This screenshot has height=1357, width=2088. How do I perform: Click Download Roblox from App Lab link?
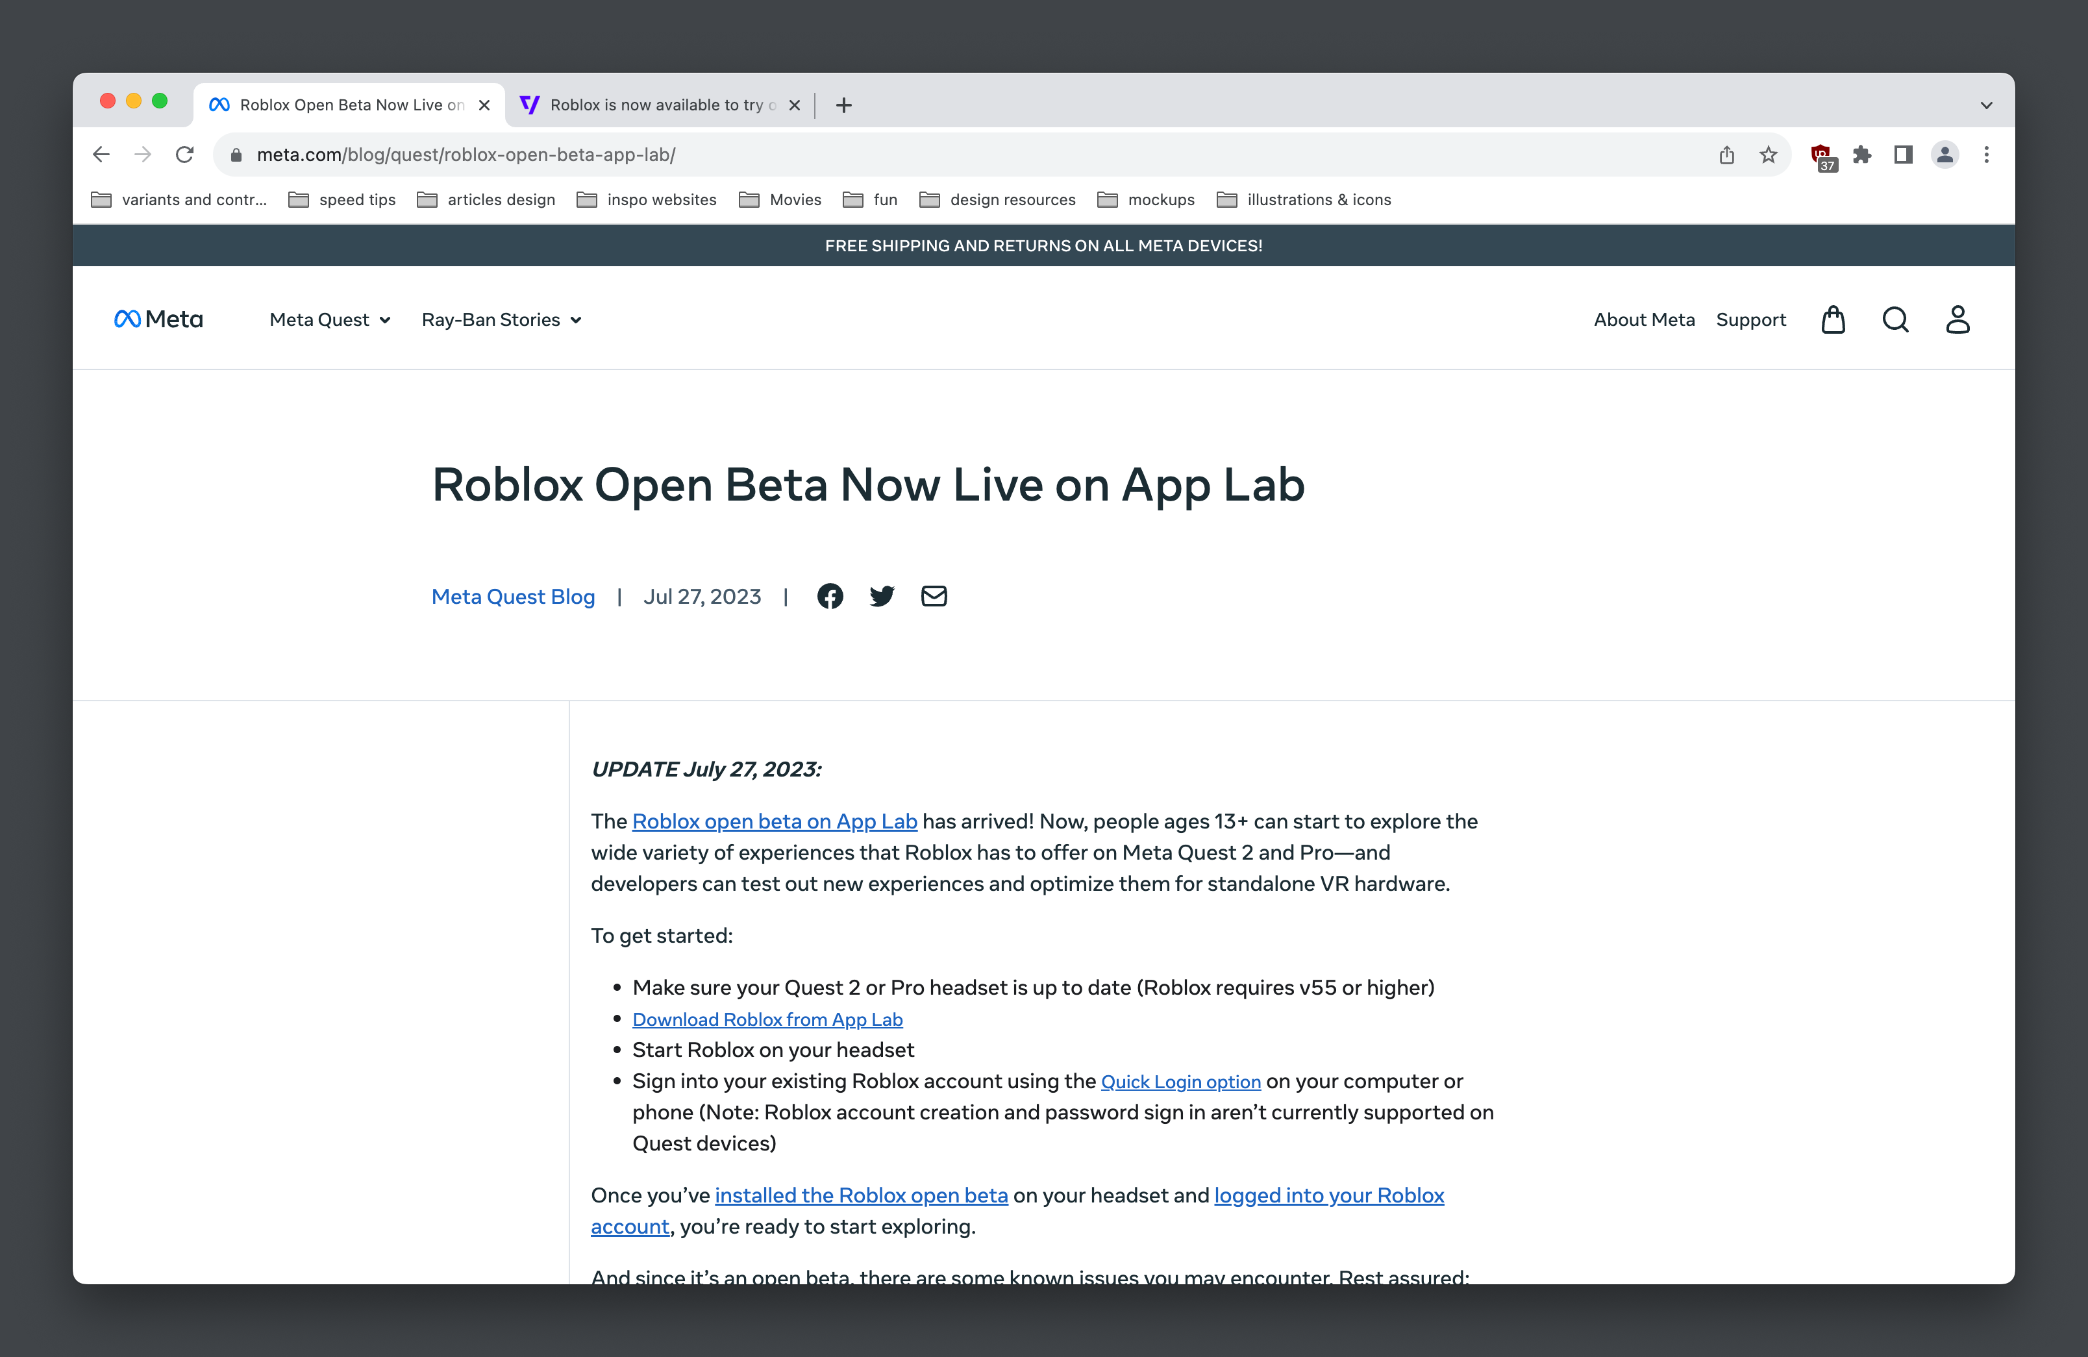[x=767, y=1019]
